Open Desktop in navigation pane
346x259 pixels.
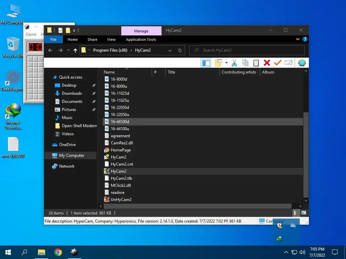point(69,85)
